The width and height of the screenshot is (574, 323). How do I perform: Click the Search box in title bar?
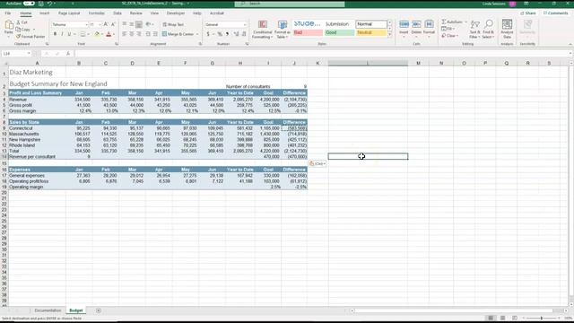point(290,4)
